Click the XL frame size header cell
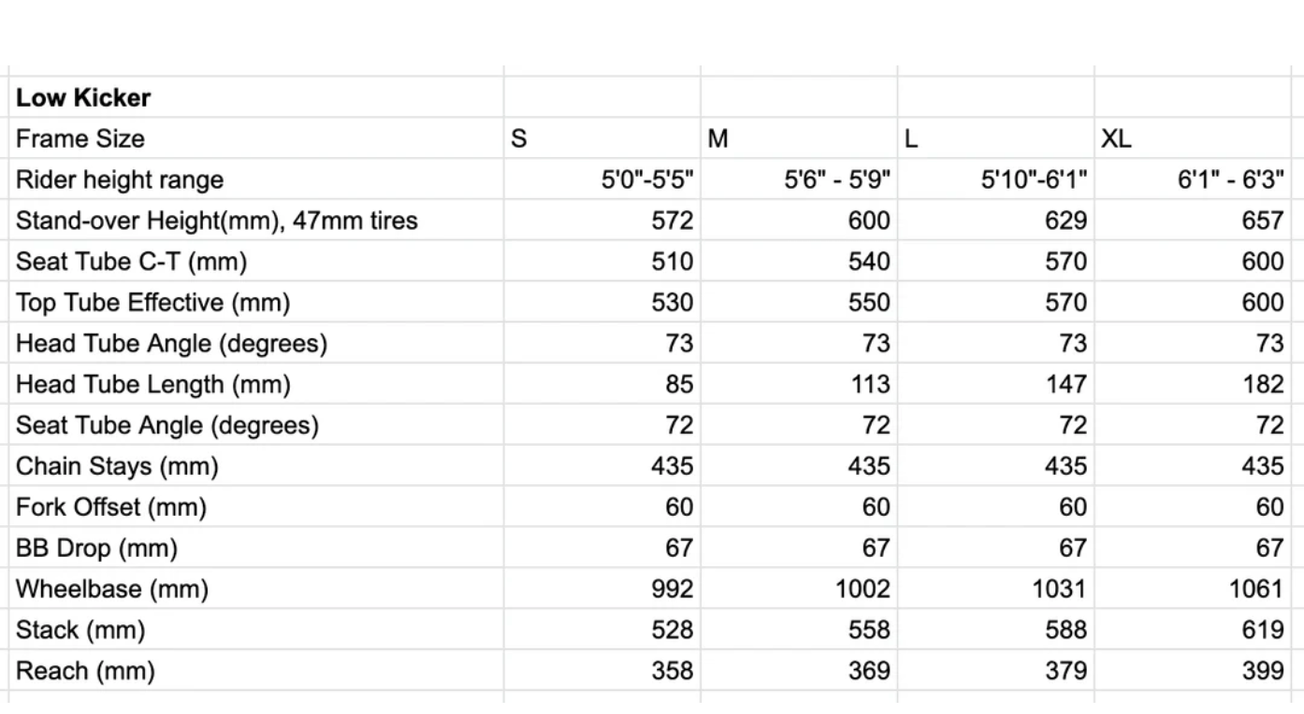 point(1116,139)
